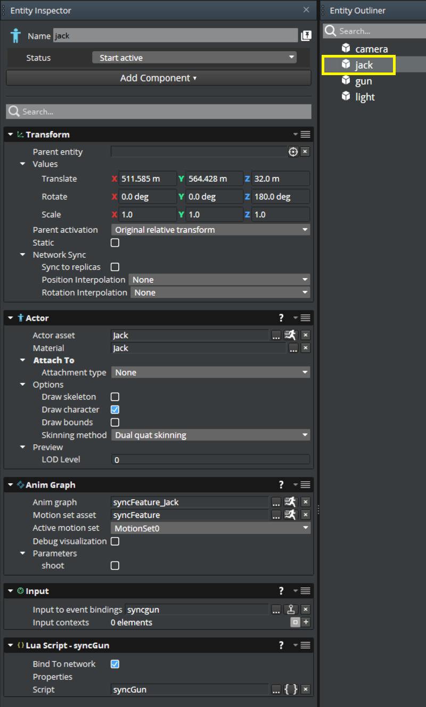Open the Status dropdown
426x707 pixels.
point(194,58)
